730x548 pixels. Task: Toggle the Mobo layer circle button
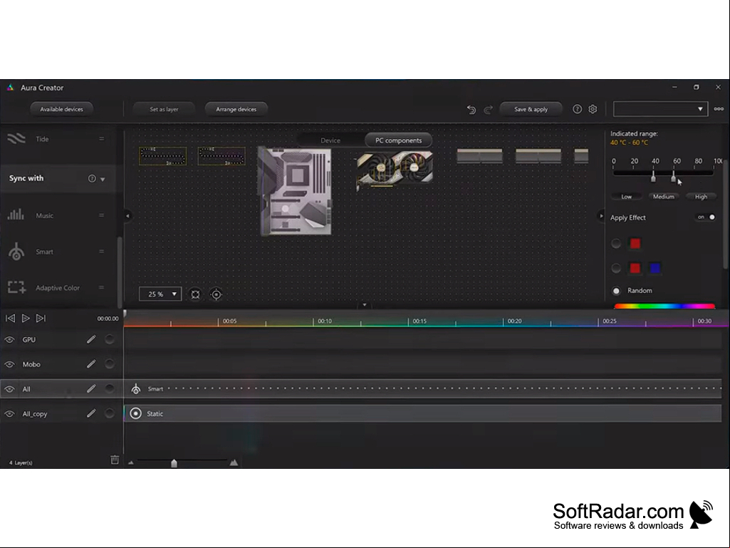110,364
